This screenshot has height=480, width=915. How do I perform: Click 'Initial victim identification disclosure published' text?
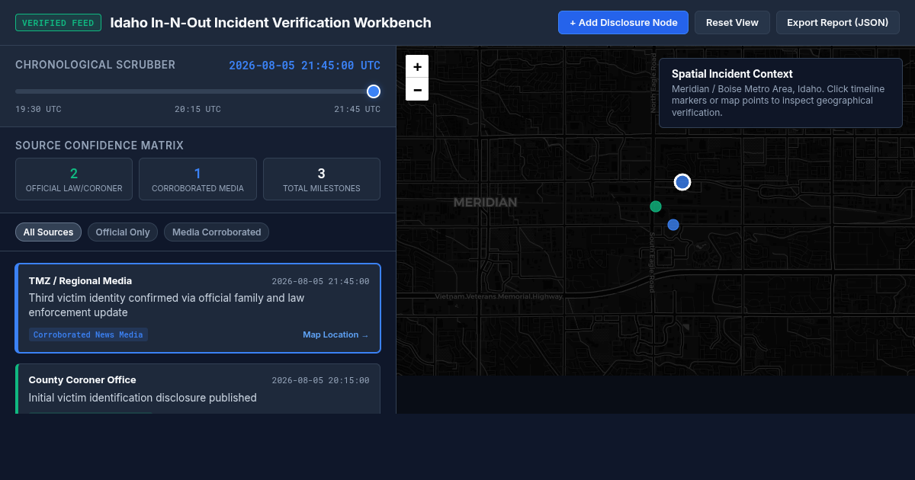point(143,398)
